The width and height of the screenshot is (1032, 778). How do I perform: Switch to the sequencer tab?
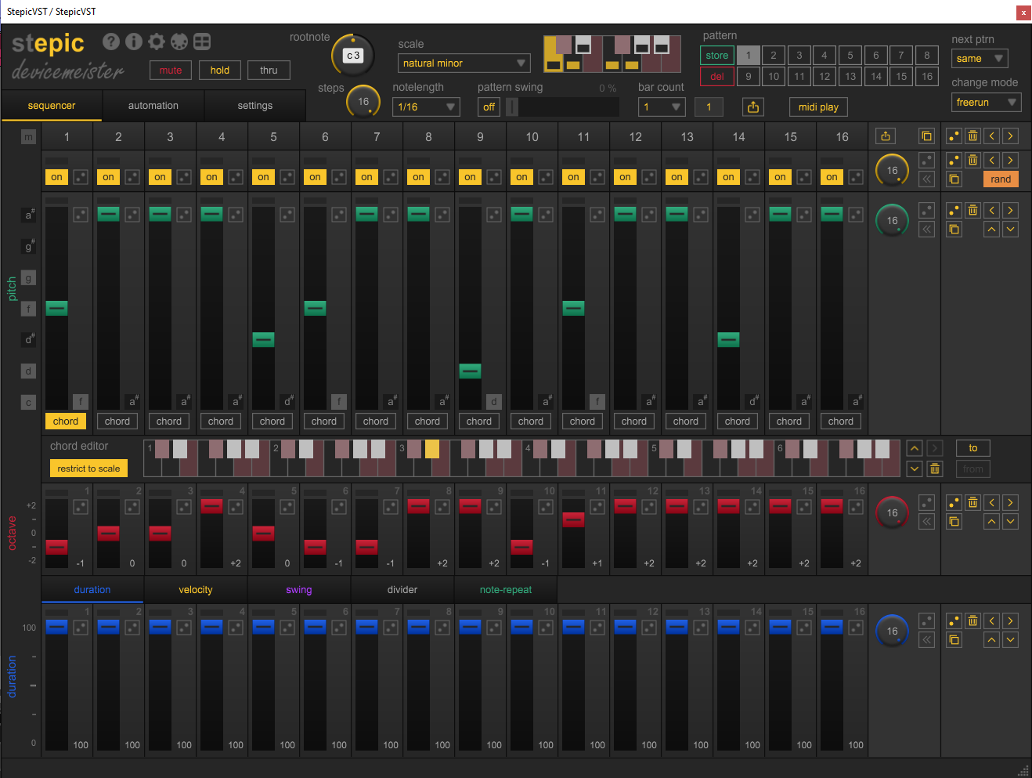(52, 106)
